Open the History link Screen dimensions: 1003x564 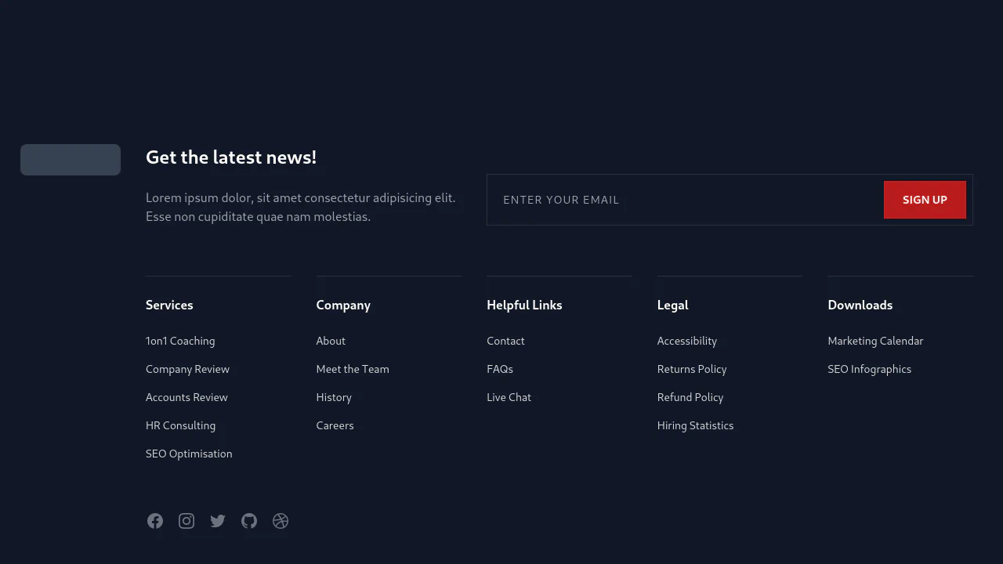click(x=334, y=397)
